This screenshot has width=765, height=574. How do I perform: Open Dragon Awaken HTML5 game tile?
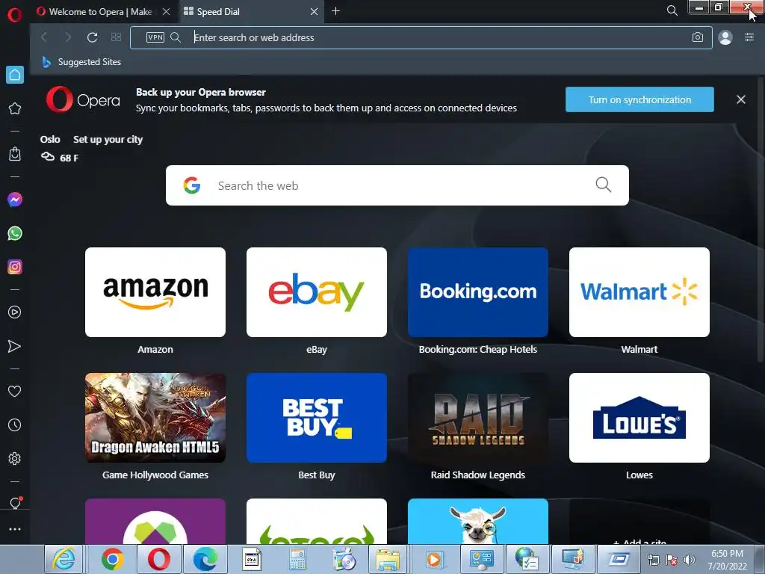pos(155,418)
